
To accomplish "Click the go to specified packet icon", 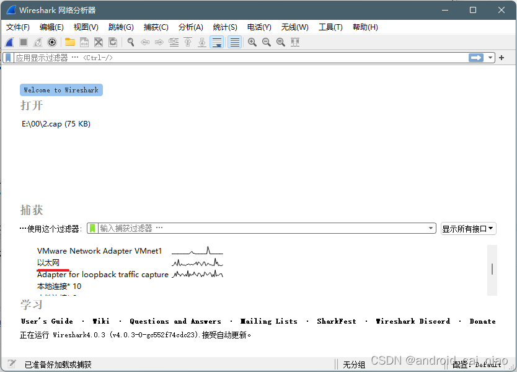I will pyautogui.click(x=174, y=42).
